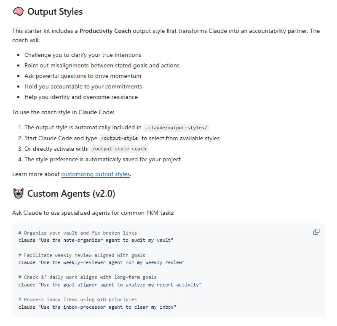Click the 'Challenge you to clarify' bullet item

83,55
